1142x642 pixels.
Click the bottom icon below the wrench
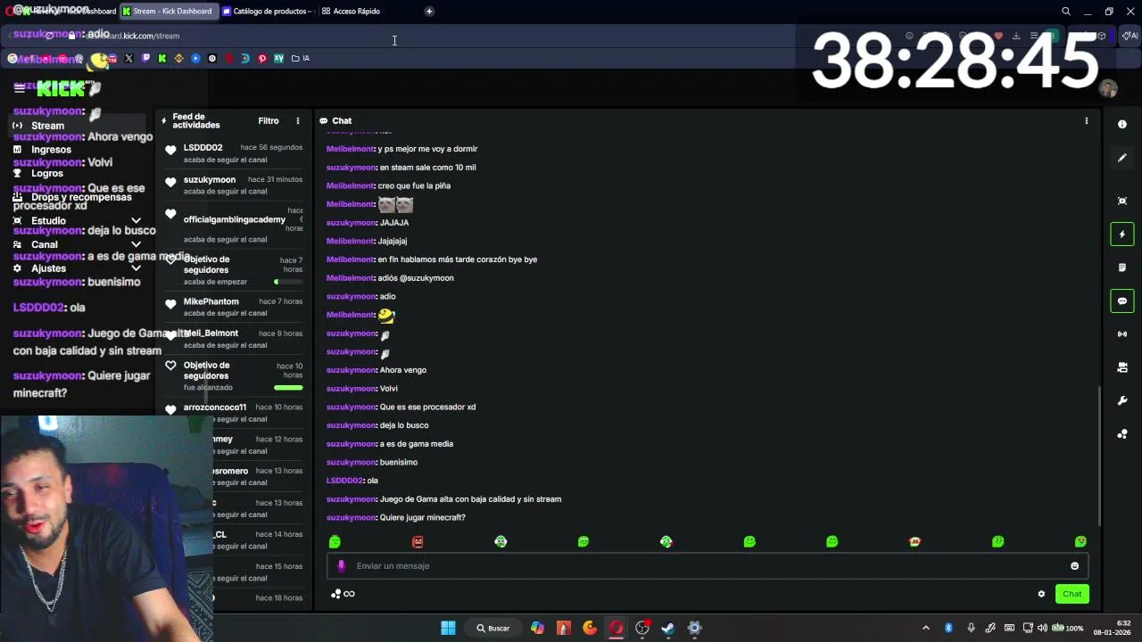pyautogui.click(x=1122, y=434)
